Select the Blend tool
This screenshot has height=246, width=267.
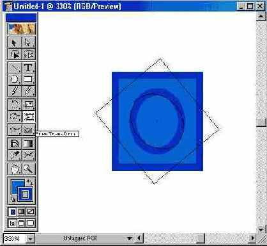click(15, 130)
